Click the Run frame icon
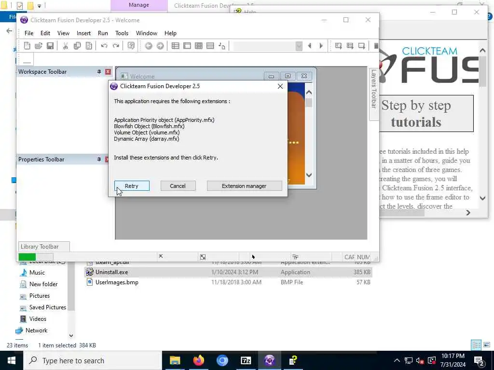The height and width of the screenshot is (370, 494). point(362,46)
